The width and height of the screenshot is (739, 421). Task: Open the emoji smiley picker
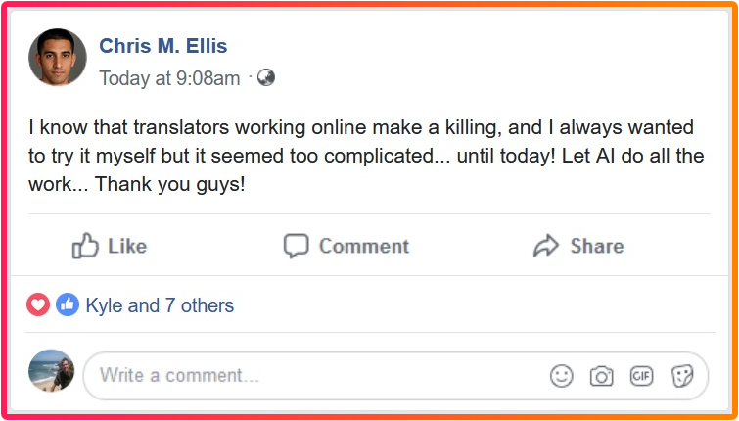pos(561,375)
